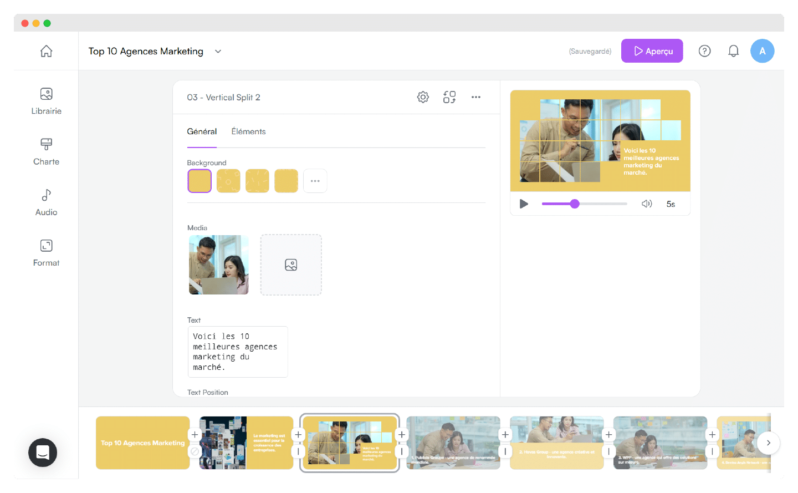798x493 pixels.
Task: Click the 5s duration label
Action: click(671, 204)
